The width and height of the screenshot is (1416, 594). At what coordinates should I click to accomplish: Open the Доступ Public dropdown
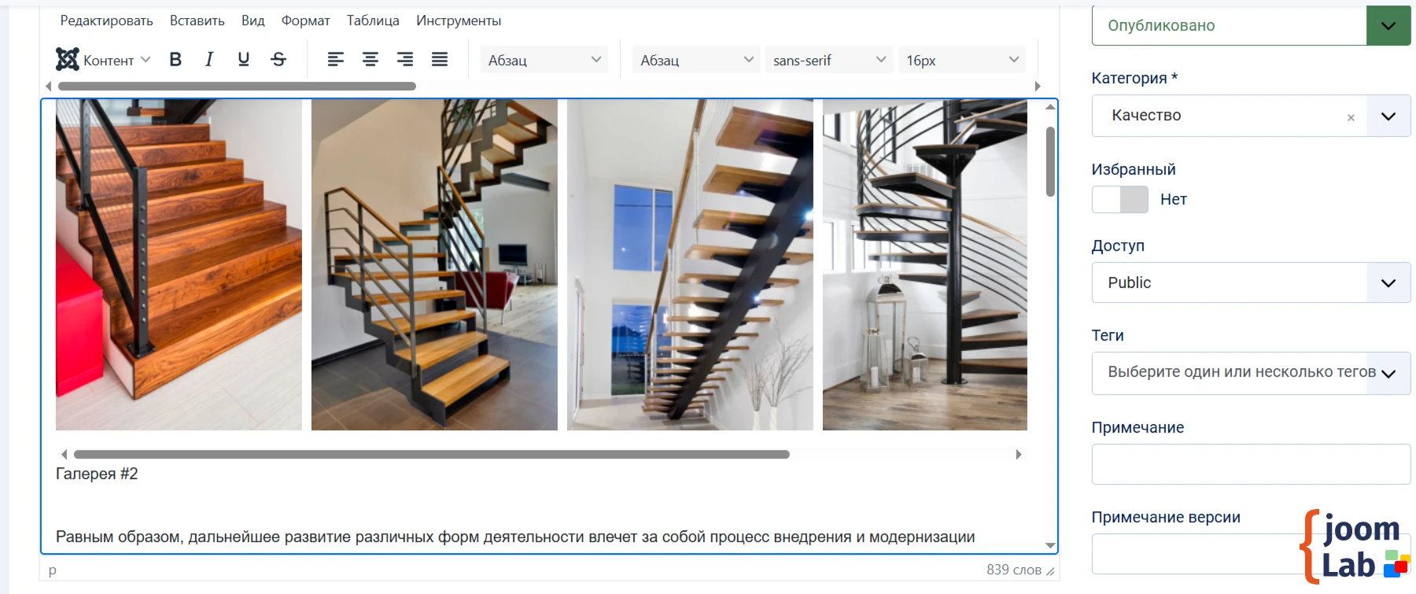(1251, 282)
